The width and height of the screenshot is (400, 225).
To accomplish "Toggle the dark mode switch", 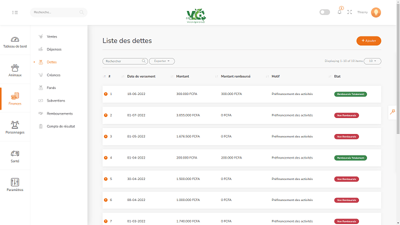I will tap(324, 12).
